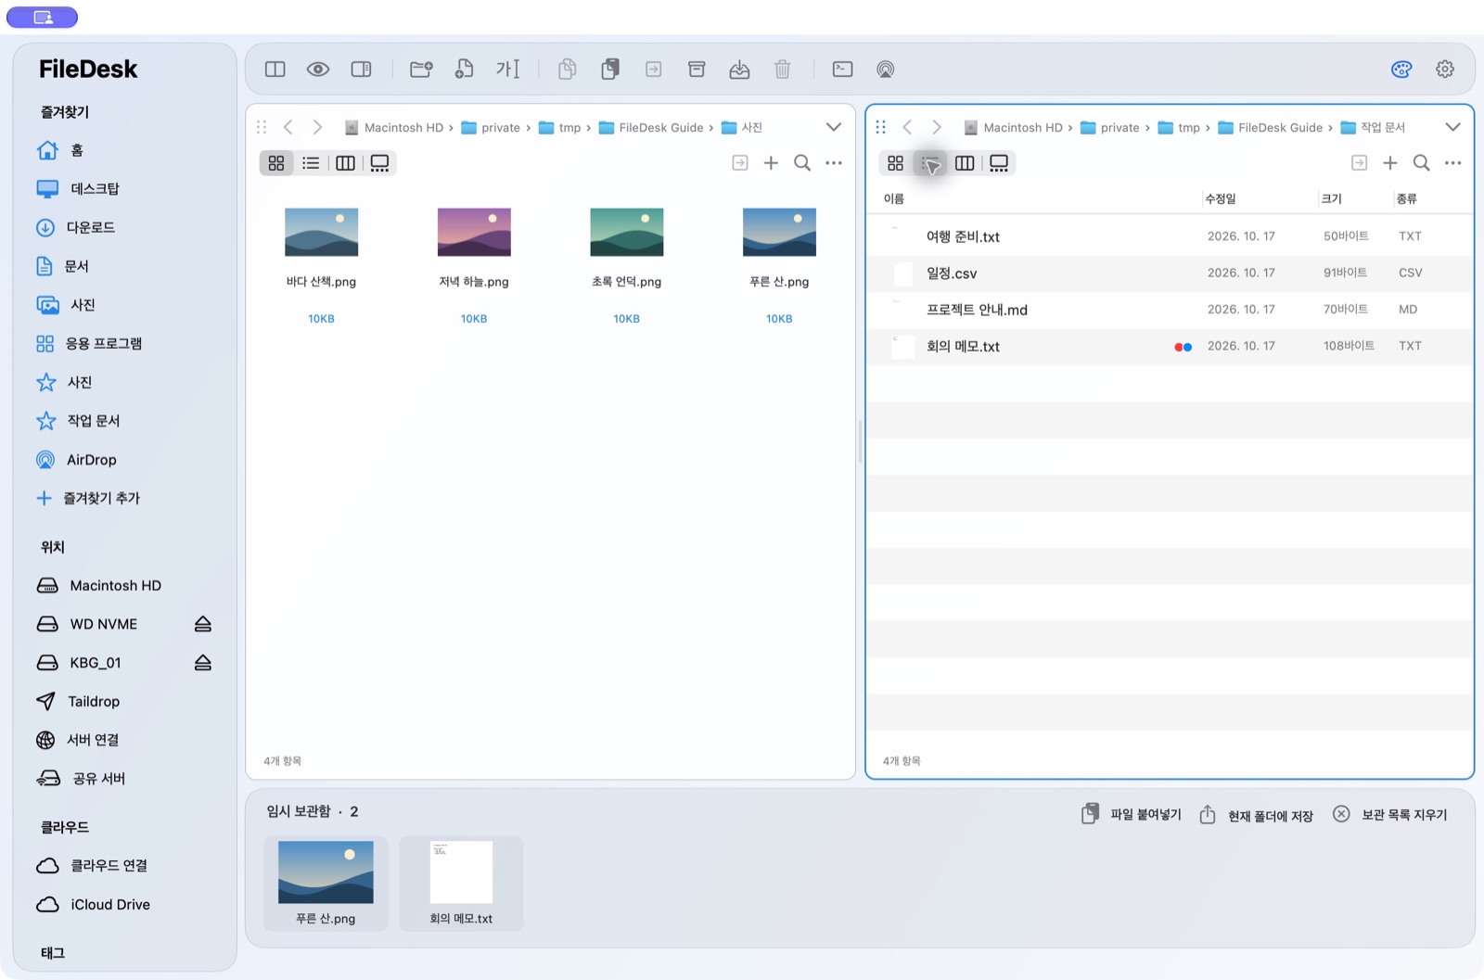
Task: Toggle the dual-pane layout icon in toolbar
Action: tap(275, 70)
